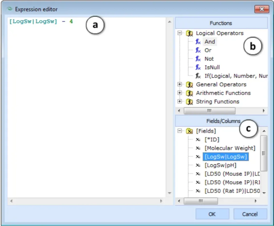The width and height of the screenshot is (274, 226).
Task: Click the fx icon beside Or
Action: (x=198, y=50)
